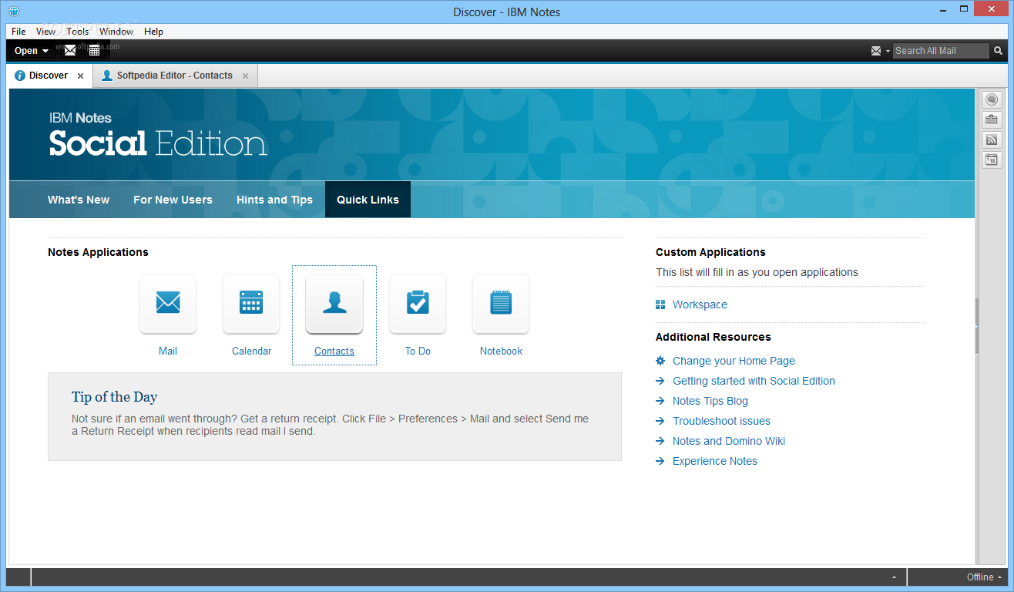Image resolution: width=1014 pixels, height=592 pixels.
Task: Click the search magnifier icon
Action: (998, 51)
